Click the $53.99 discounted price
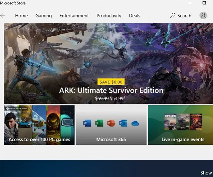The height and width of the screenshot is (177, 213). [x=117, y=98]
